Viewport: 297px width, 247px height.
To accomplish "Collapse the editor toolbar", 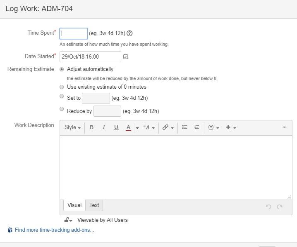I will tap(284, 127).
